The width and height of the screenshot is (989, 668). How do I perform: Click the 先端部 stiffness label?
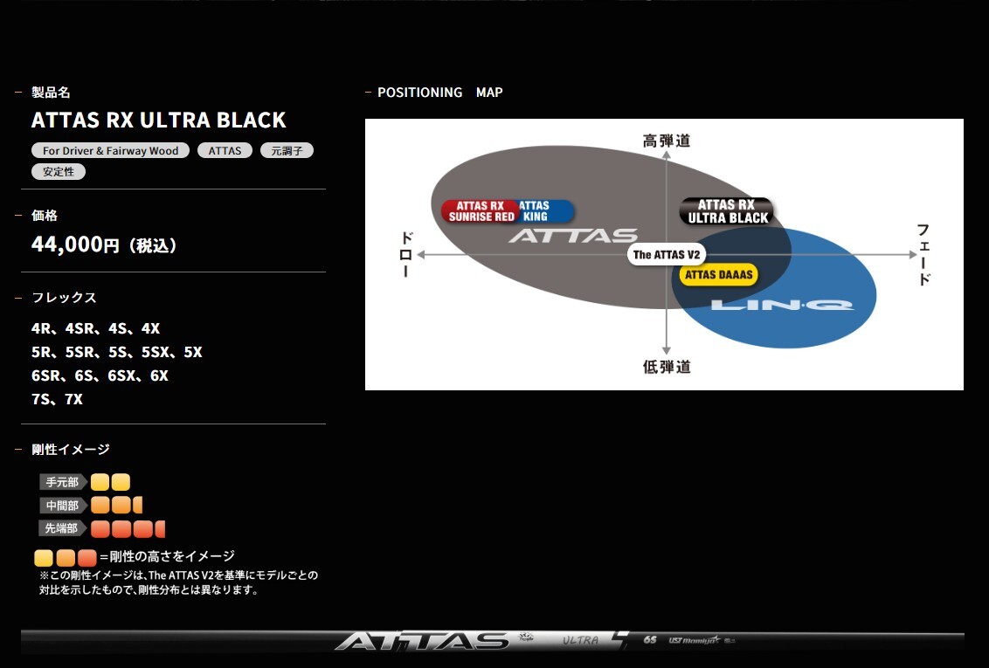click(62, 528)
